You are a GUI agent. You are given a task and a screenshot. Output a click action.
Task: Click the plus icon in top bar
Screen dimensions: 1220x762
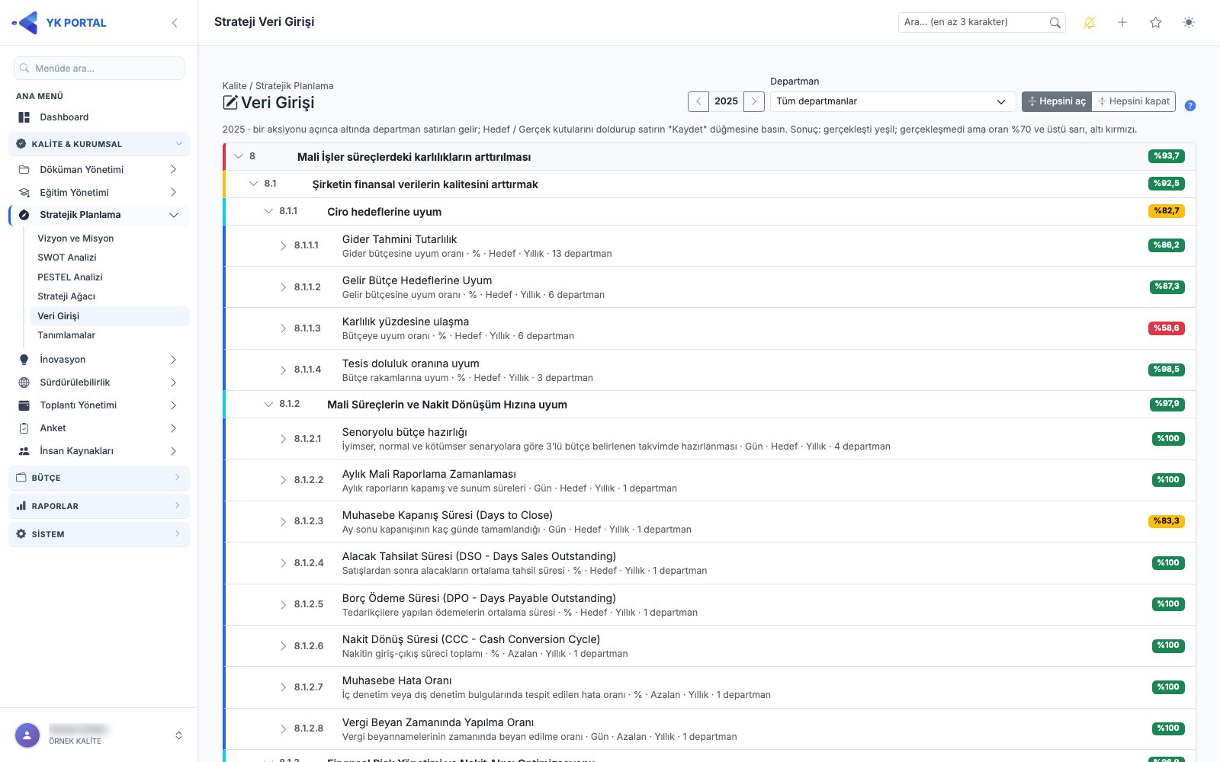[1122, 23]
